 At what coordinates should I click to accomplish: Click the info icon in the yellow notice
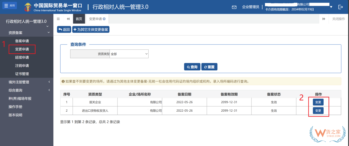(63, 81)
